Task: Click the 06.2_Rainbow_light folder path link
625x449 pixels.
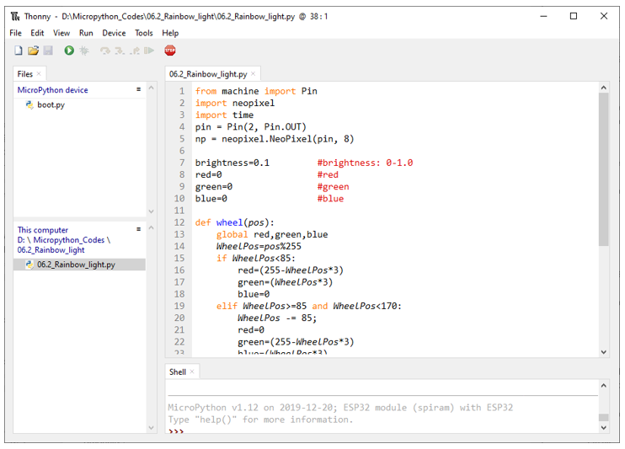Action: point(51,250)
